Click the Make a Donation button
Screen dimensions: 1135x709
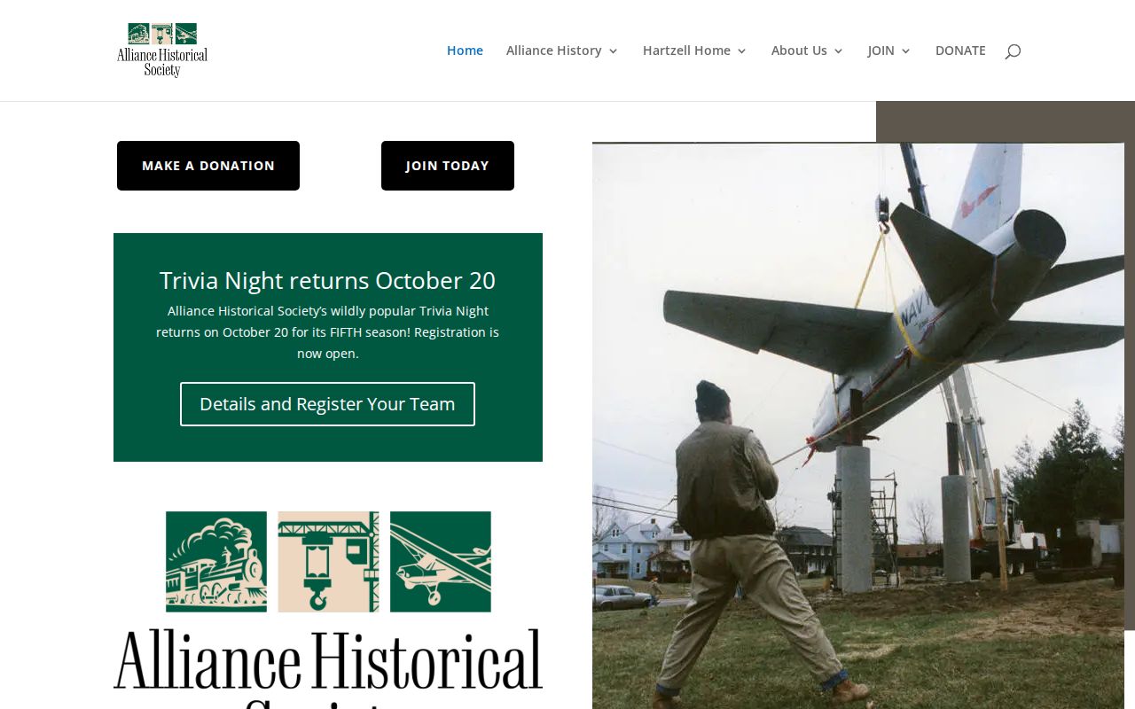pos(208,166)
